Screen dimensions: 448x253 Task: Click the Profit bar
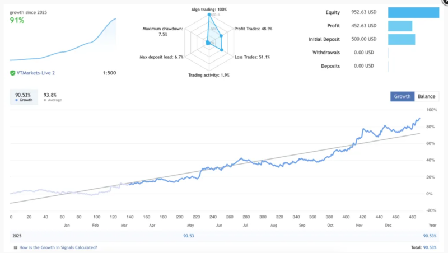pos(400,26)
